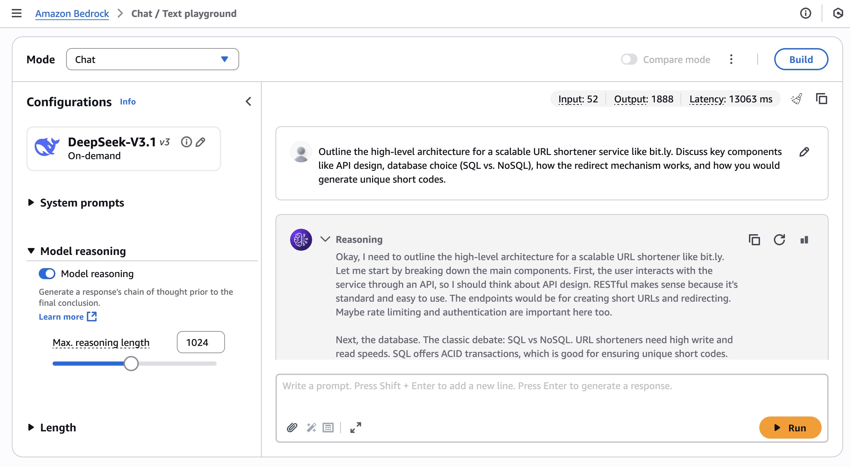Open the Mode dropdown showing Chat

(x=152, y=59)
